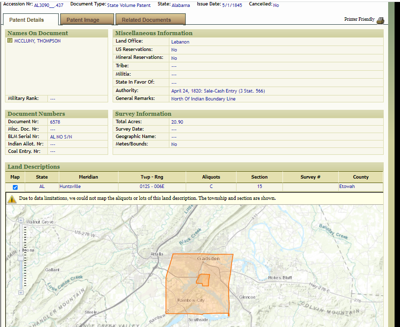Click the Lebanon land office value

tap(180, 42)
